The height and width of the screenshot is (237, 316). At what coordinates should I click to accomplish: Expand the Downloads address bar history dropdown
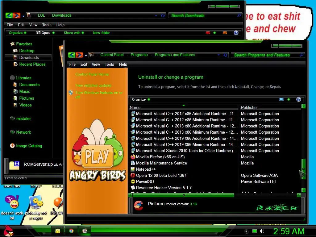(156, 15)
